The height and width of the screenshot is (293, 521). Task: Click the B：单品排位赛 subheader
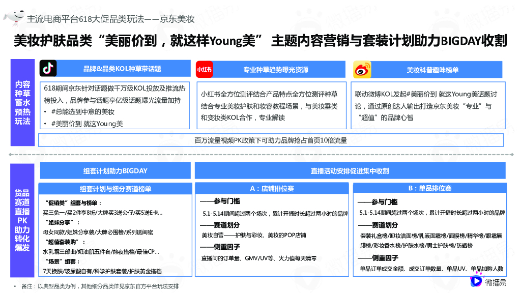[x=429, y=188]
